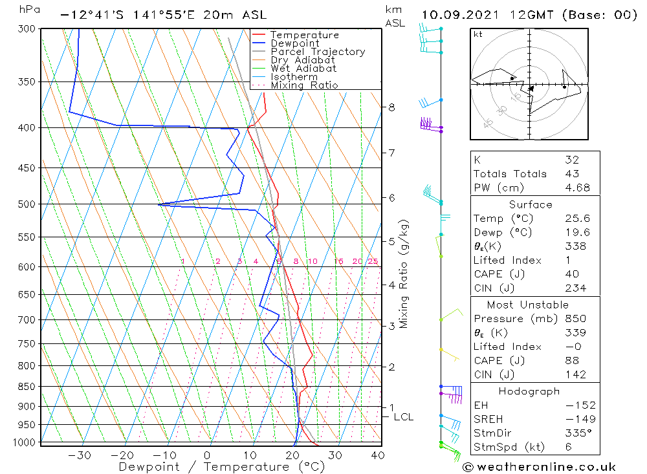Click the 1000 hPa pressure label
Image resolution: width=647 pixels, height=474 pixels.
coord(24,443)
